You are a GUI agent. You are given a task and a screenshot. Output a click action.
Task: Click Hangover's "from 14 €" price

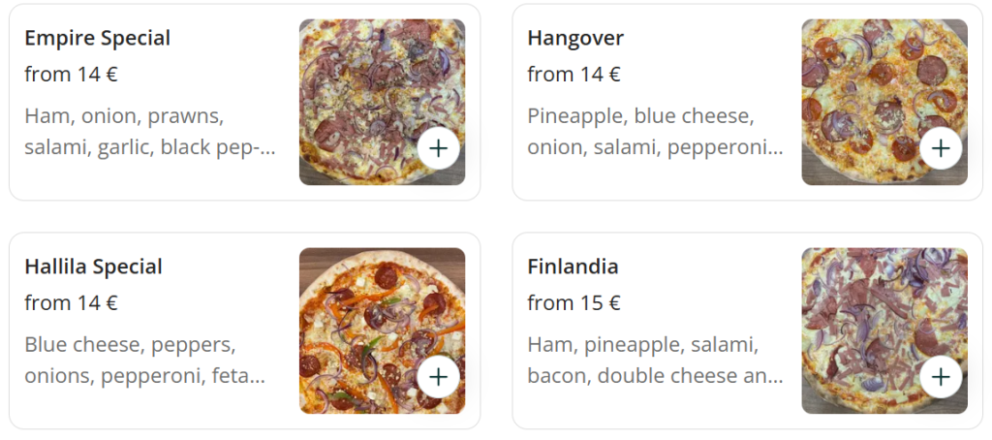(x=573, y=75)
